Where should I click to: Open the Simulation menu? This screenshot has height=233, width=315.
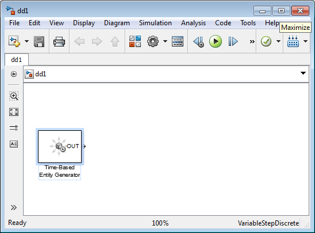click(155, 23)
